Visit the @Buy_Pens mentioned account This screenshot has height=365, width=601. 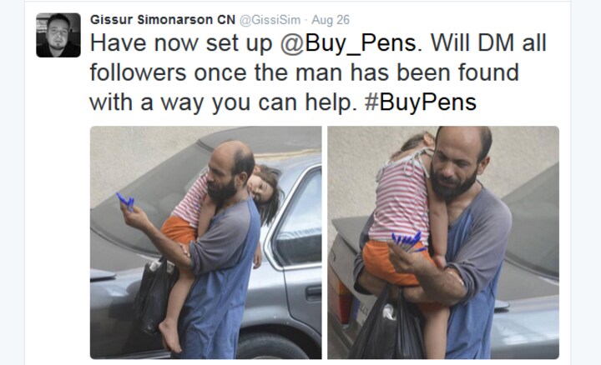coord(348,43)
